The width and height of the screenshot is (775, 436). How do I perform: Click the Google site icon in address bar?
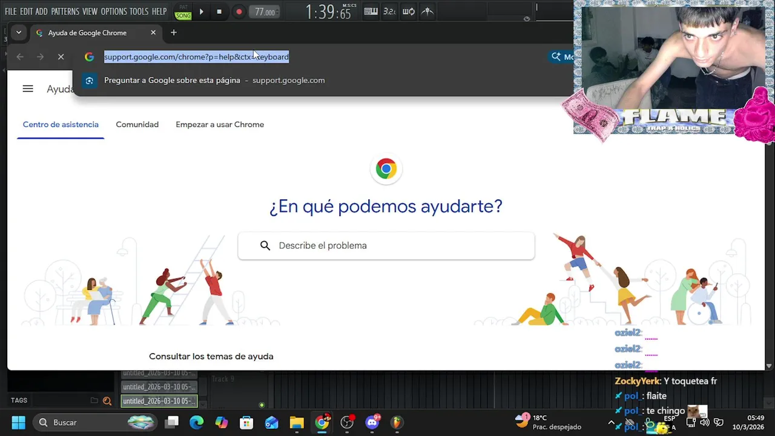(90, 57)
